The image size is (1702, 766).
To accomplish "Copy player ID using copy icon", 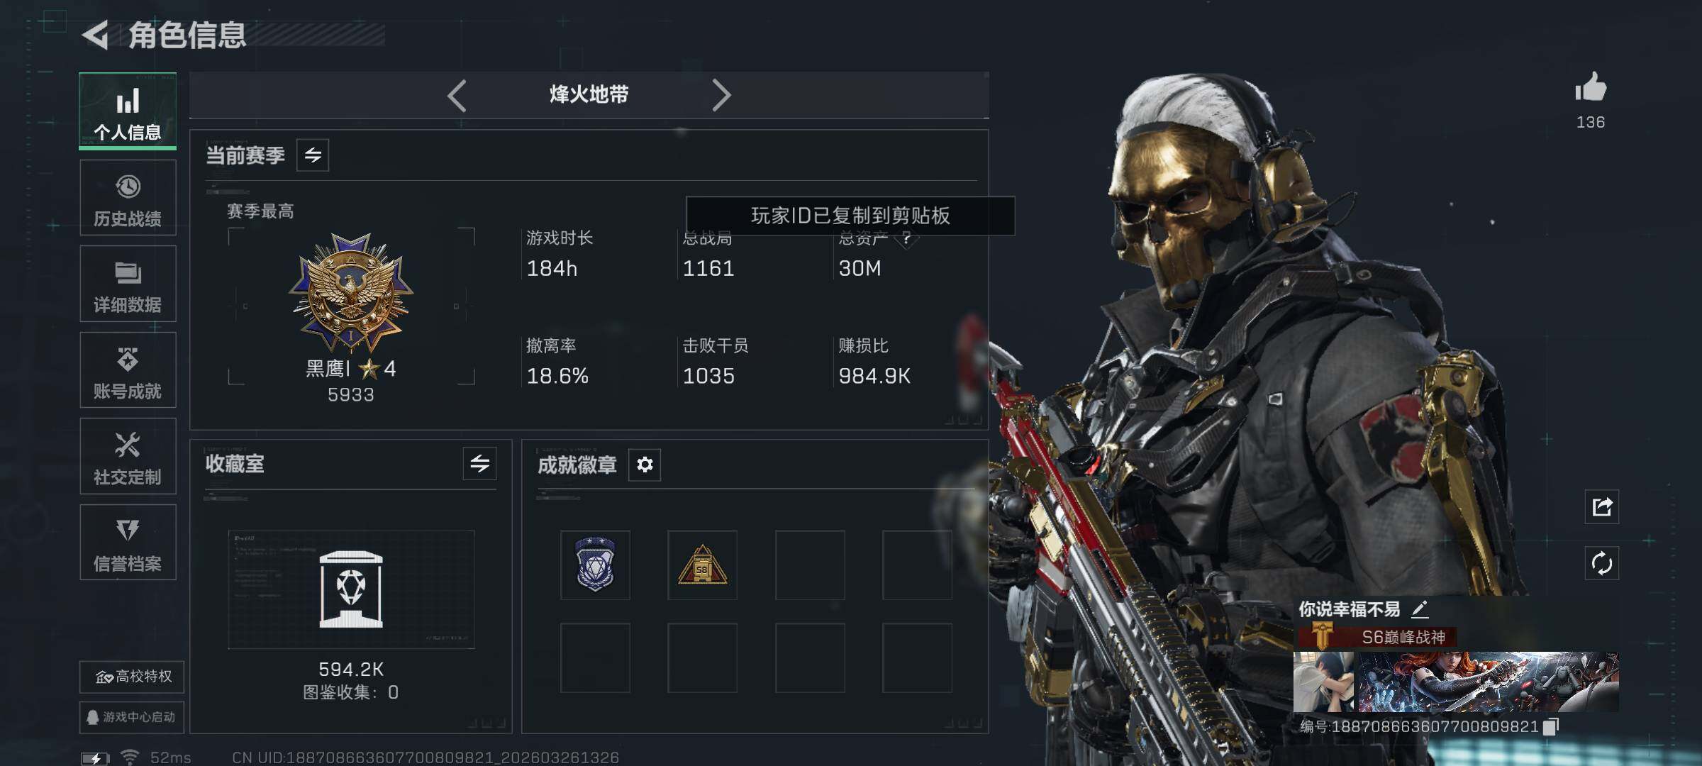I will coord(1550,727).
